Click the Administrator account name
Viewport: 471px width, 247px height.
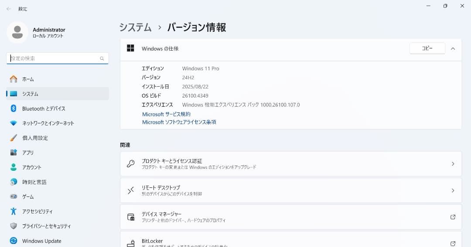pyautogui.click(x=49, y=30)
